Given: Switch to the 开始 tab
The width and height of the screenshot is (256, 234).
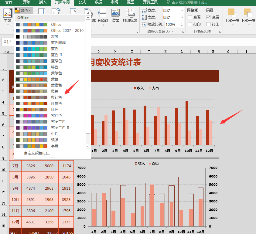Looking at the screenshot, I should tap(26, 2).
